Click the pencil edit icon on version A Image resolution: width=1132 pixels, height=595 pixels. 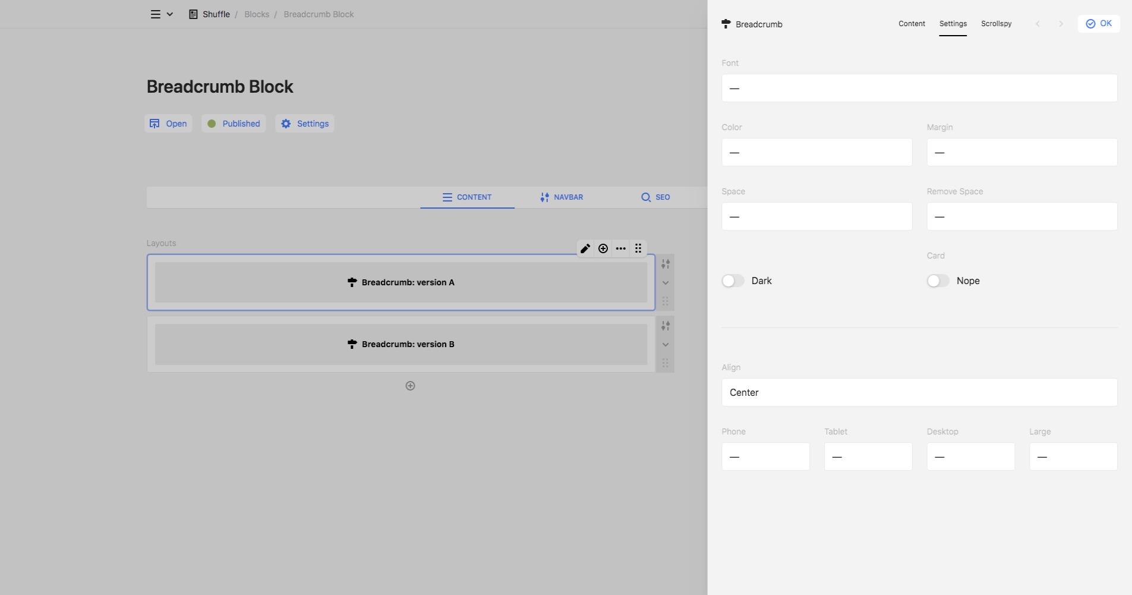click(x=585, y=248)
